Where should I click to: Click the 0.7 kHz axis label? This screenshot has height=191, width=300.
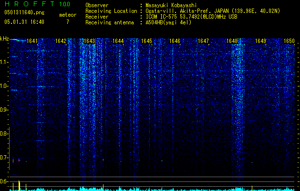pos(4,158)
